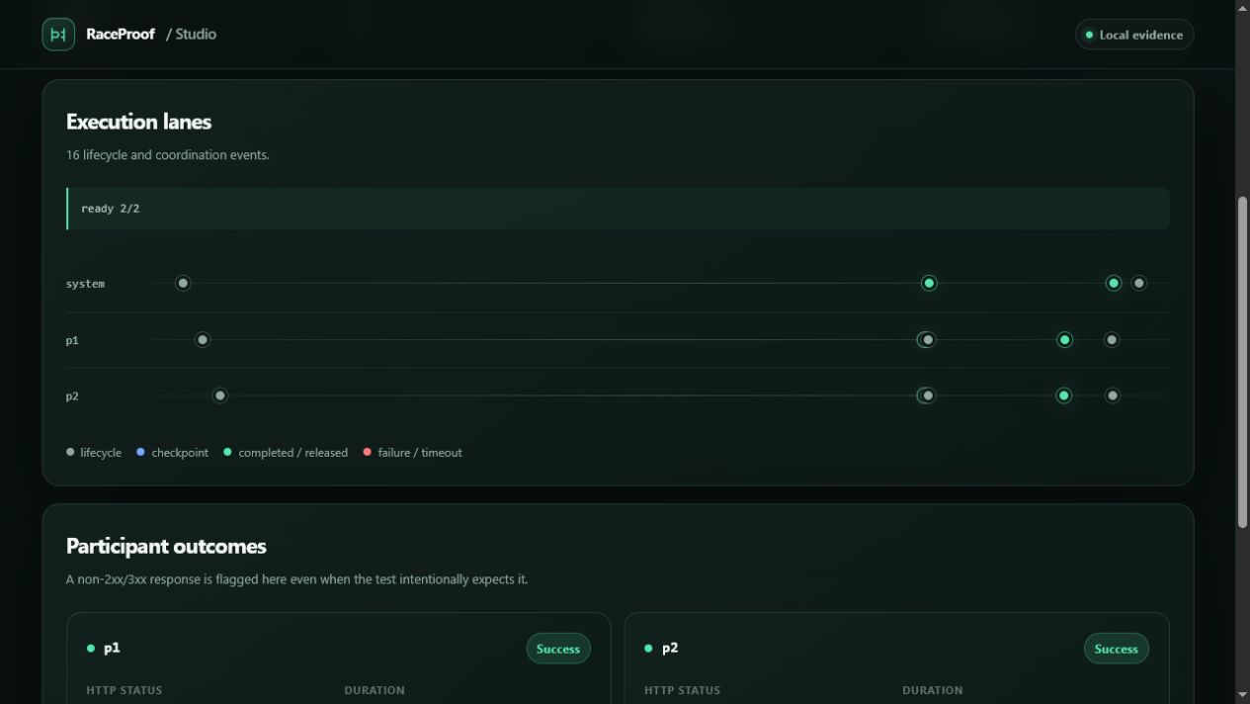
Task: Click the completed / released legend label
Action: pos(292,453)
